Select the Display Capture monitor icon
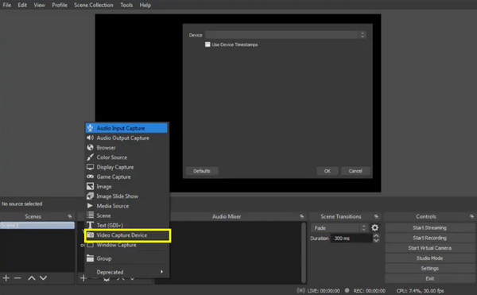The image size is (477, 295). (x=90, y=167)
